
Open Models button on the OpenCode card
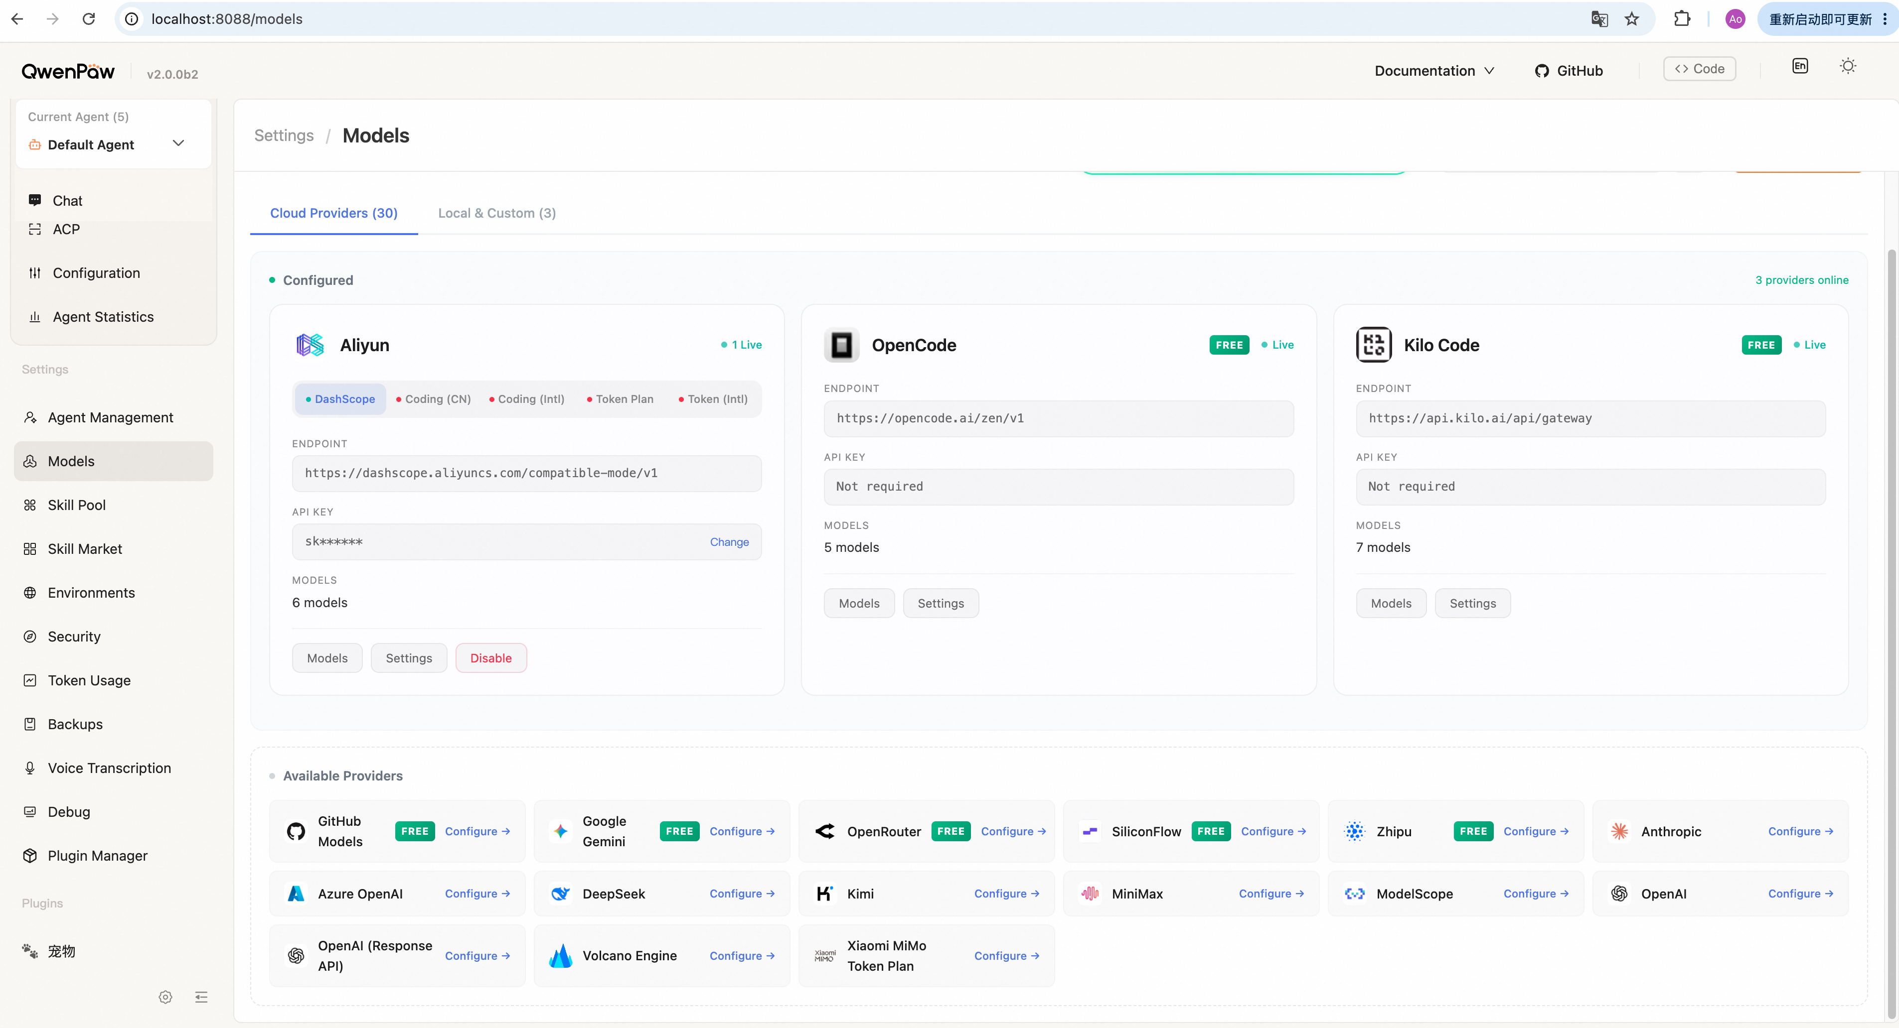pos(859,603)
